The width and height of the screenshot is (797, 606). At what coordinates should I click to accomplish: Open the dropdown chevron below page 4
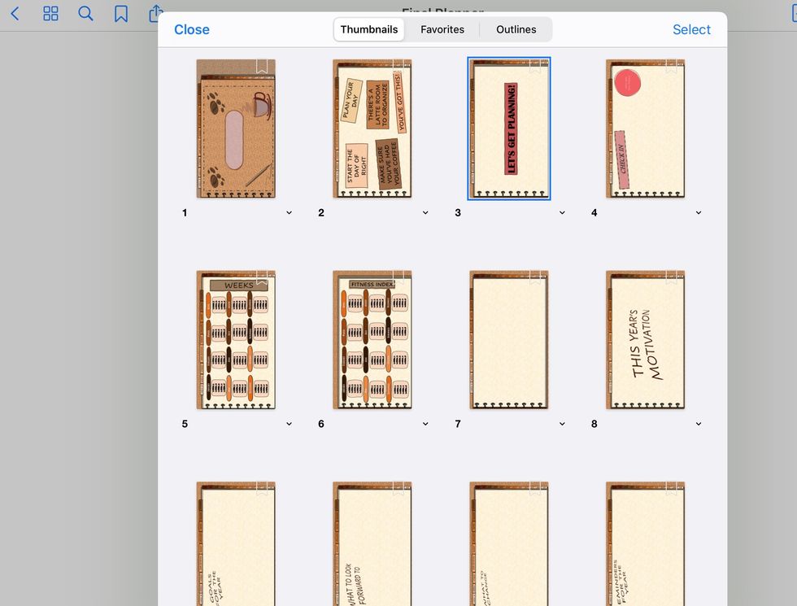(x=699, y=213)
